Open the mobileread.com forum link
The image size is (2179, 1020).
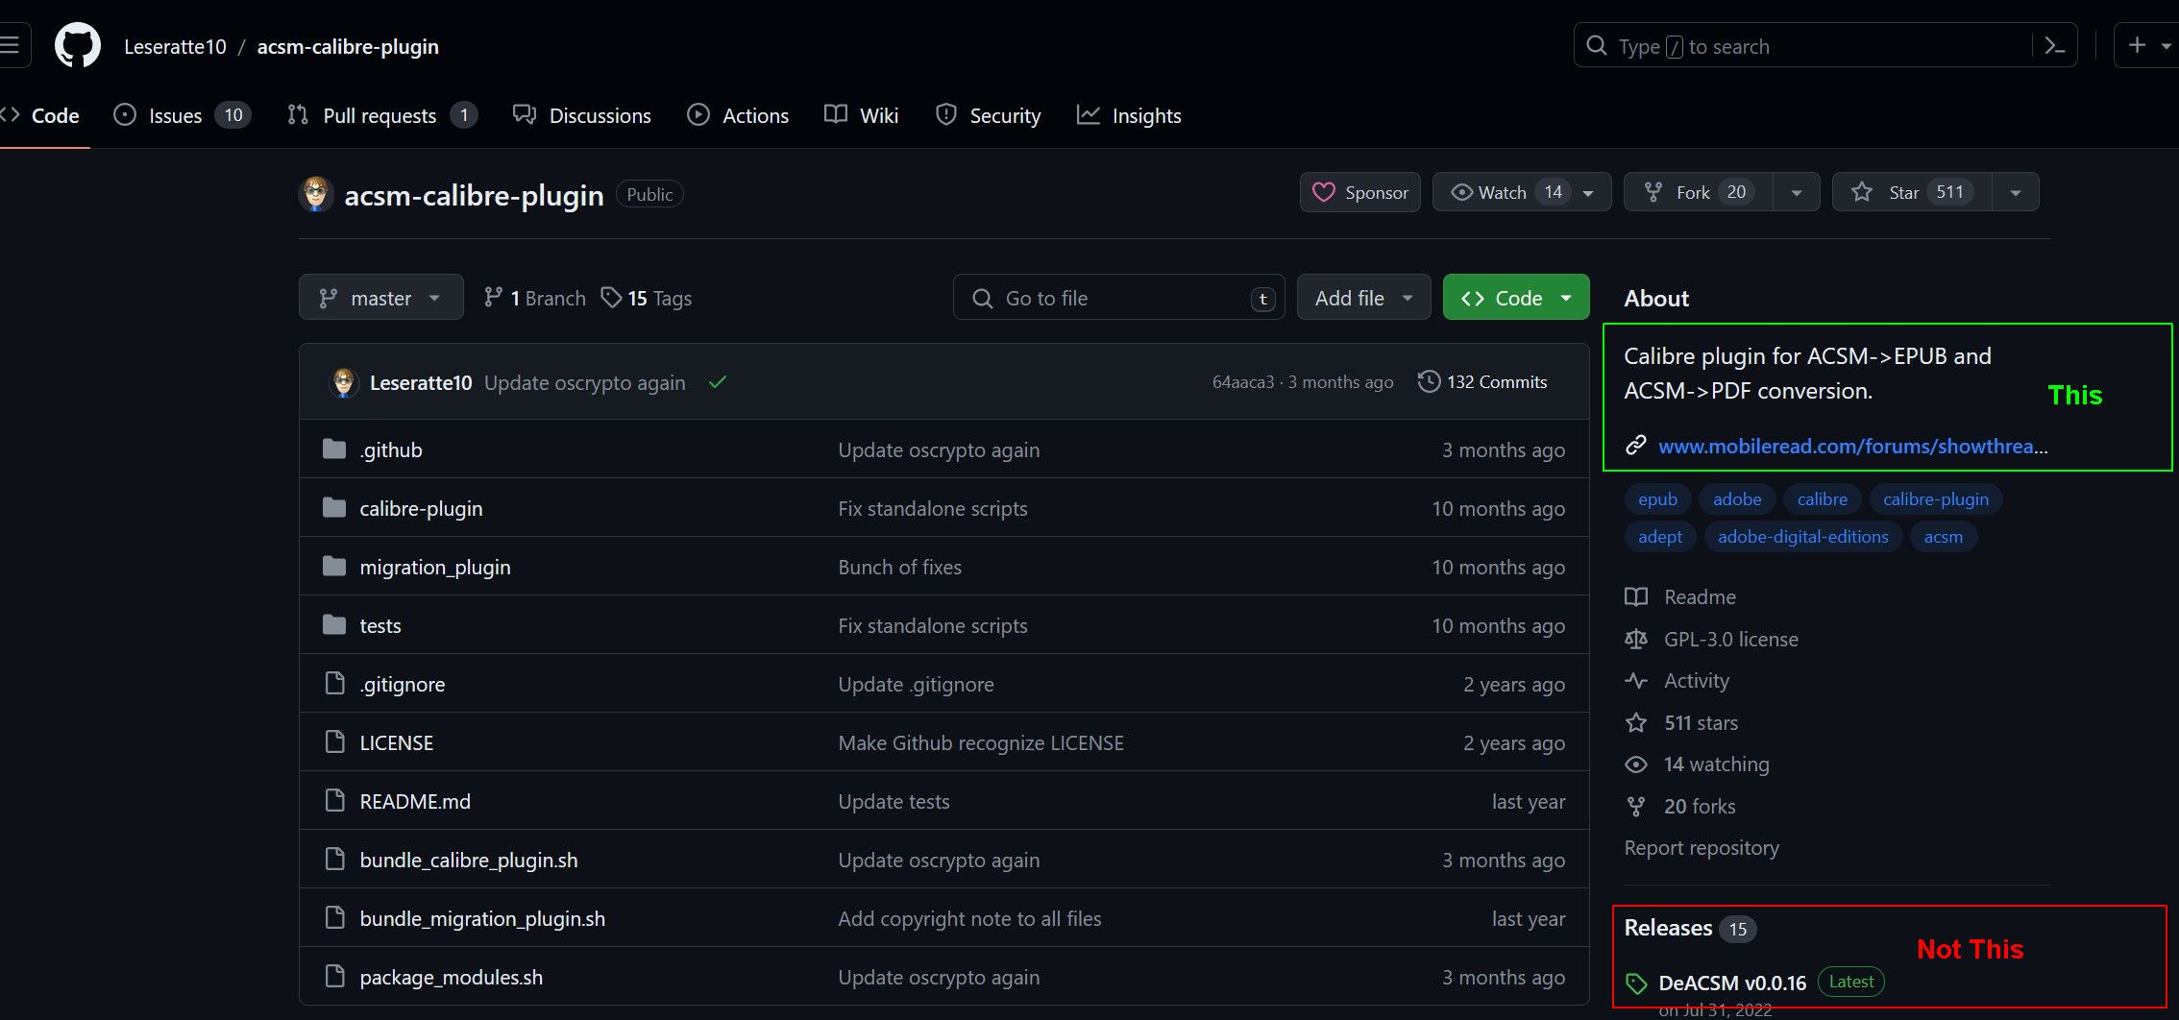click(x=1852, y=446)
